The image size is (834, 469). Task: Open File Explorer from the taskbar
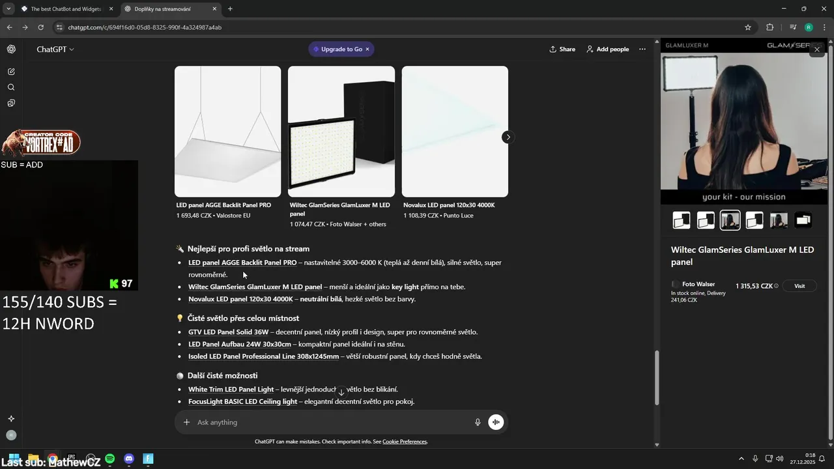click(33, 459)
